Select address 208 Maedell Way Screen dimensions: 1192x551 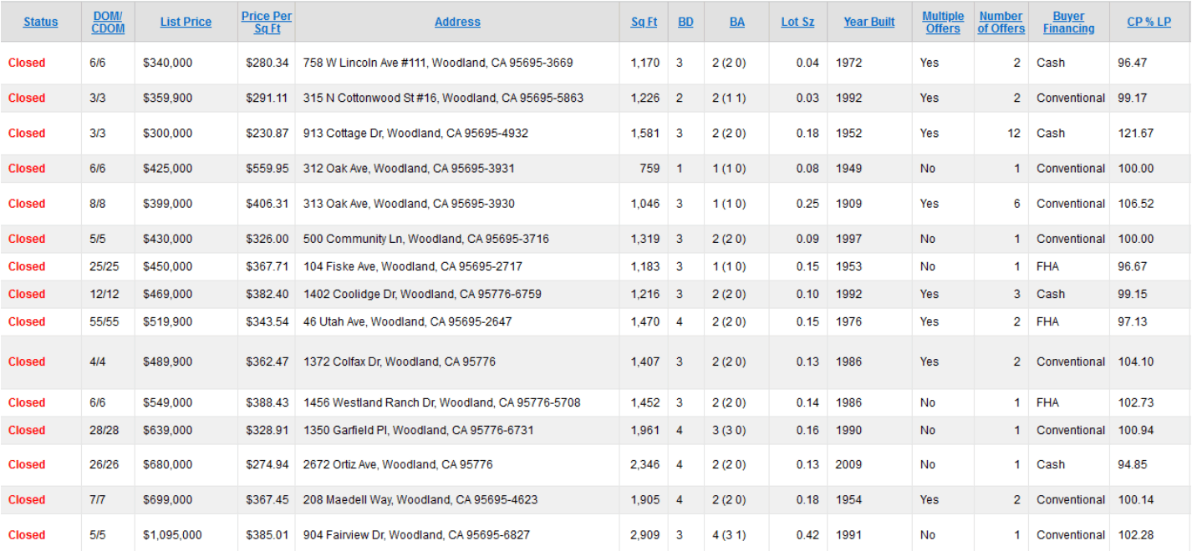(420, 499)
